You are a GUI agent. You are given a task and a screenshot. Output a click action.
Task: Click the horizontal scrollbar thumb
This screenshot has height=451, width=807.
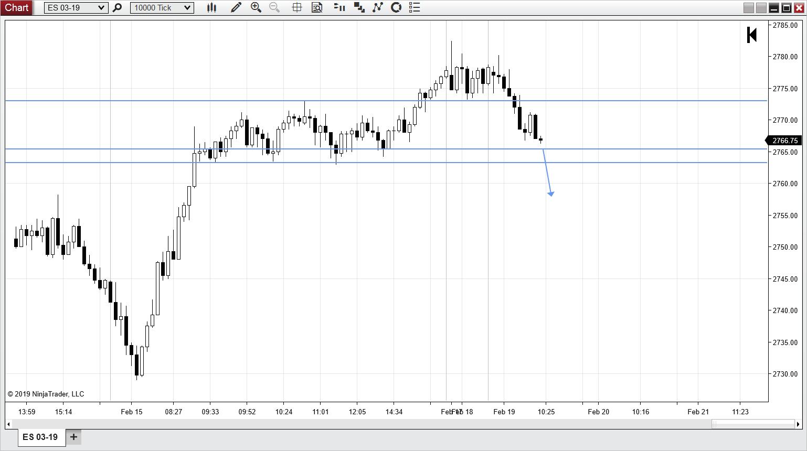pos(753,424)
